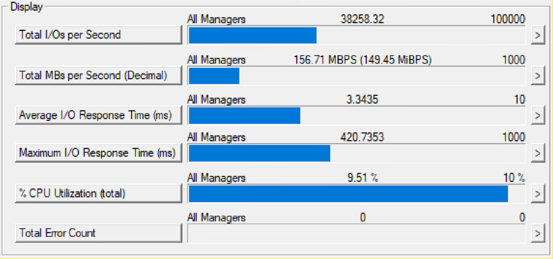Open Total MBs per Second (Decimal) selector
Screen dimensions: 553x259
tap(99, 75)
